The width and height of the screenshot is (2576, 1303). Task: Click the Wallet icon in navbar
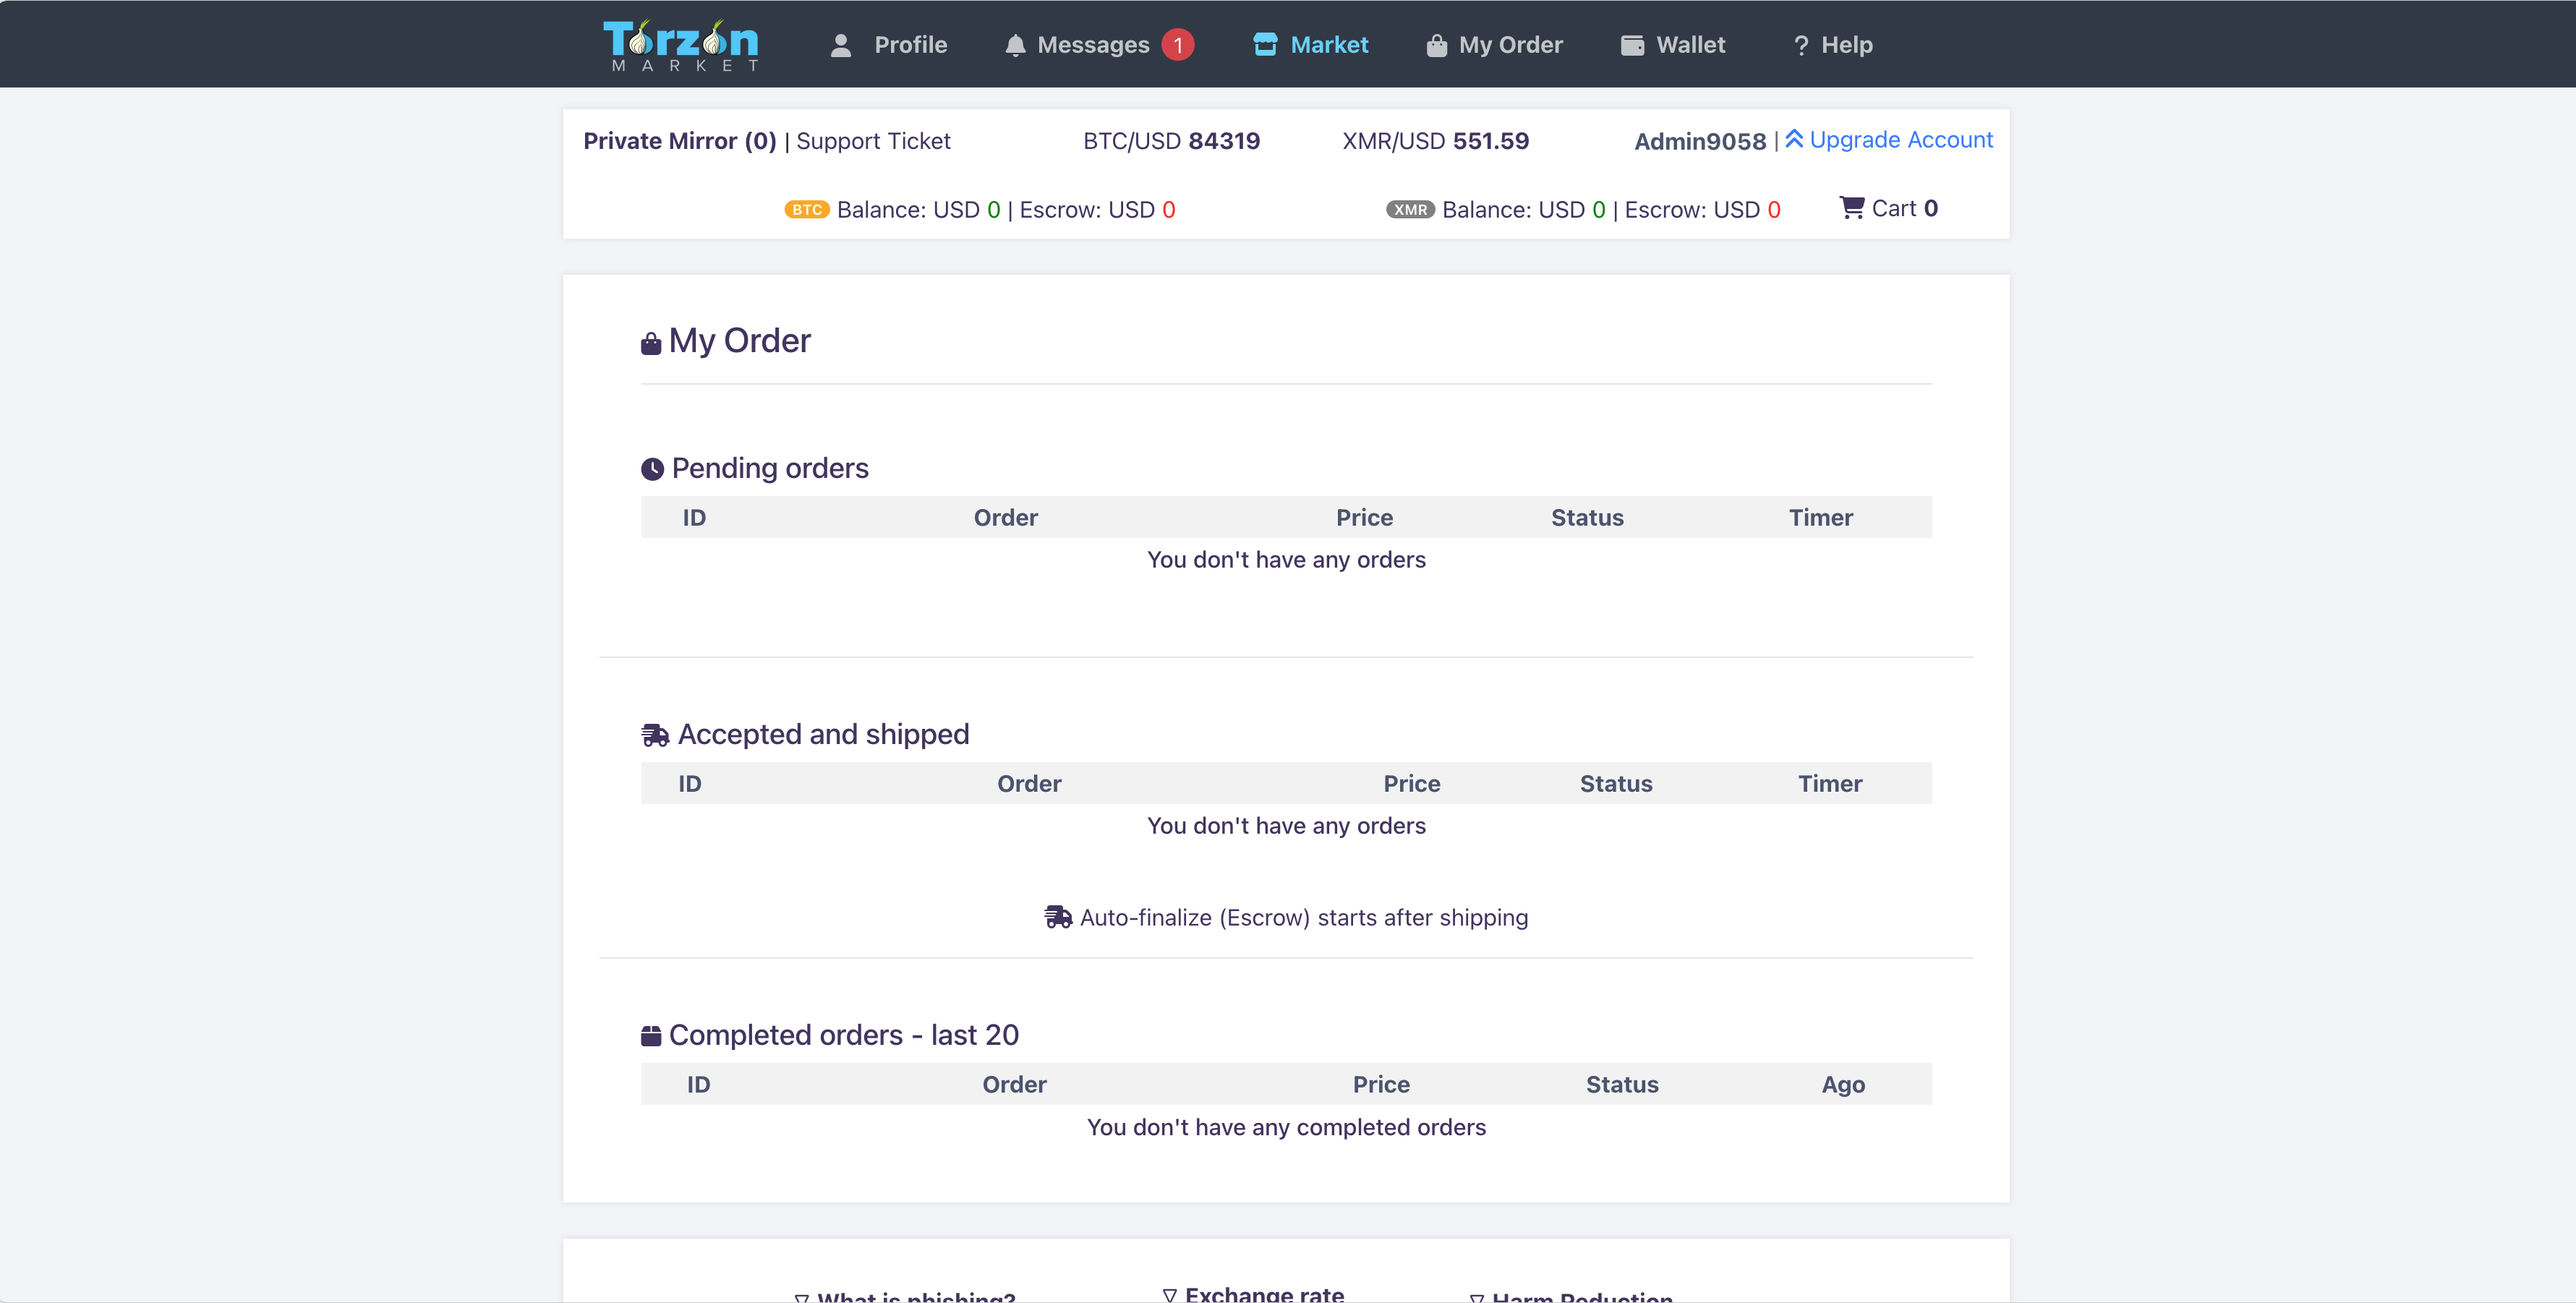pyautogui.click(x=1632, y=45)
